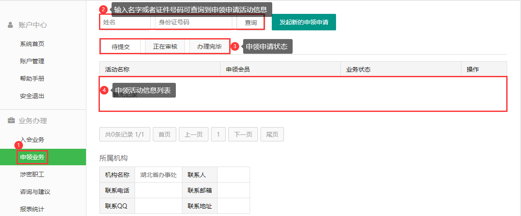Select 安全退出 to log out
Screen dimensions: 521x216
point(32,96)
